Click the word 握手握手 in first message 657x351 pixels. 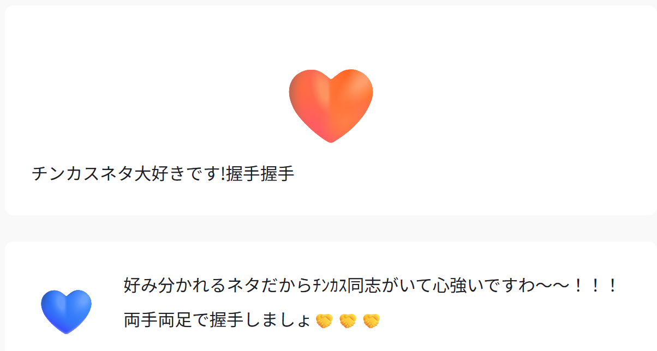point(260,174)
